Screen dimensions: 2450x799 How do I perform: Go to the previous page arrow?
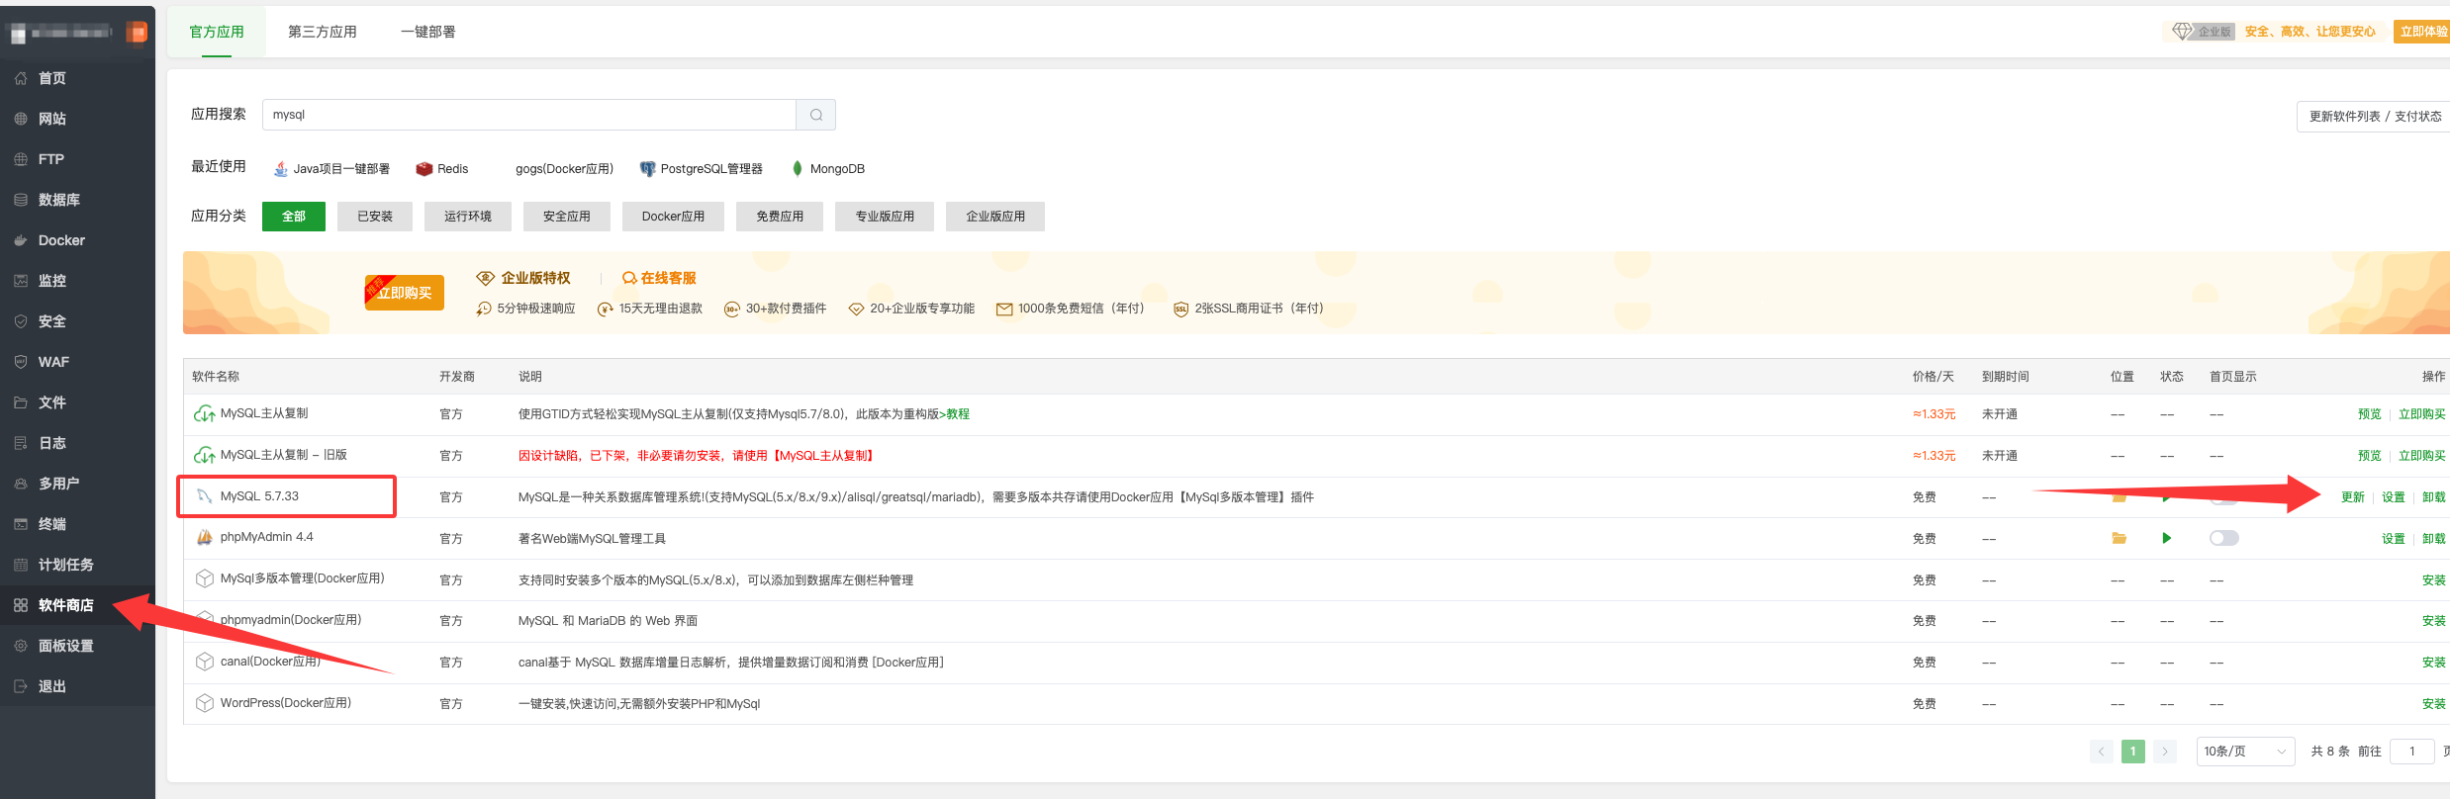[x=2101, y=752]
